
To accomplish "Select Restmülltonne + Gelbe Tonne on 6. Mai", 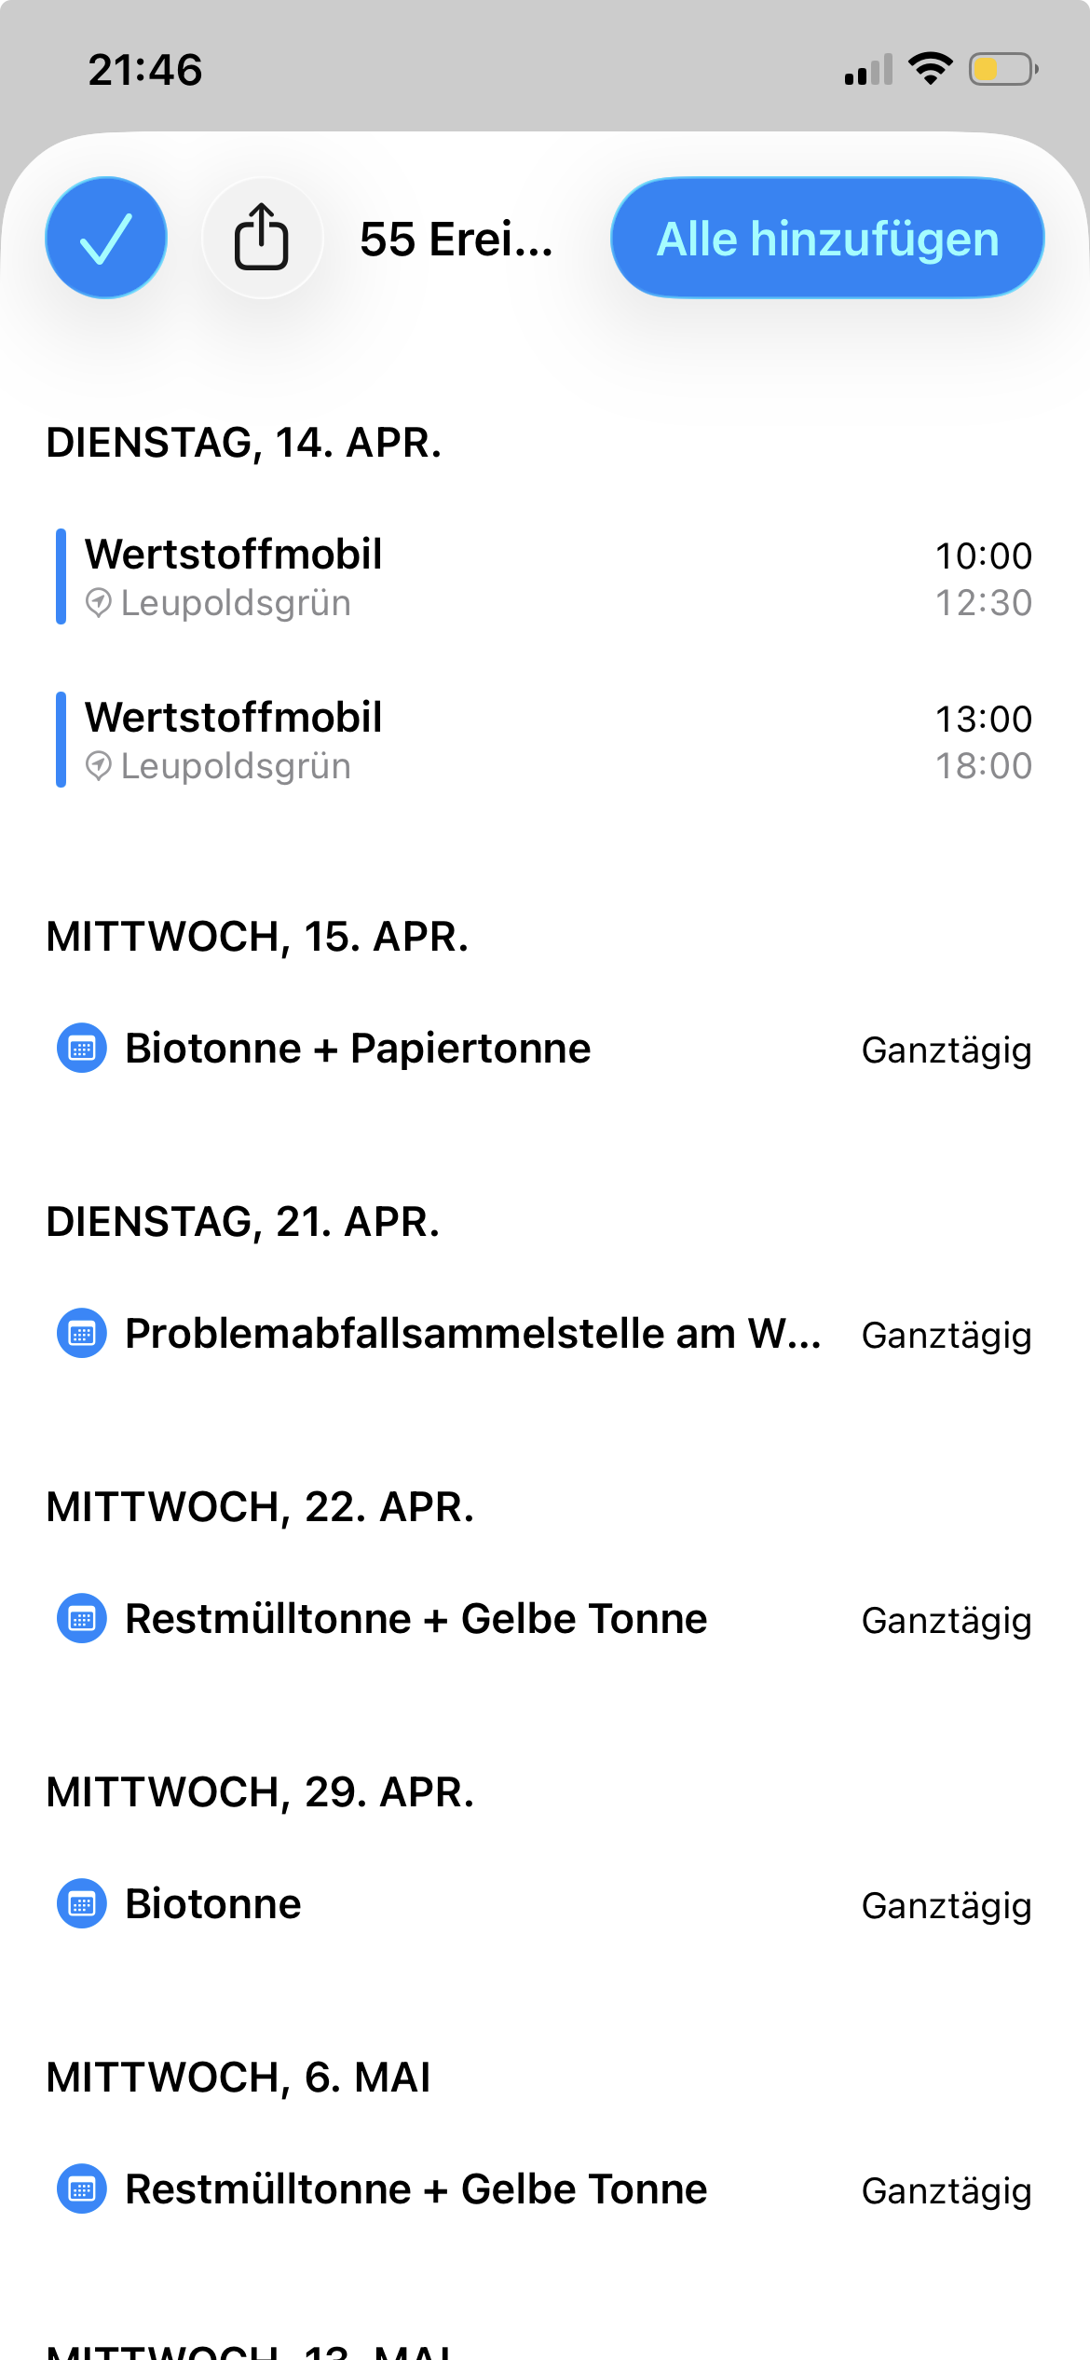I will (x=416, y=2189).
